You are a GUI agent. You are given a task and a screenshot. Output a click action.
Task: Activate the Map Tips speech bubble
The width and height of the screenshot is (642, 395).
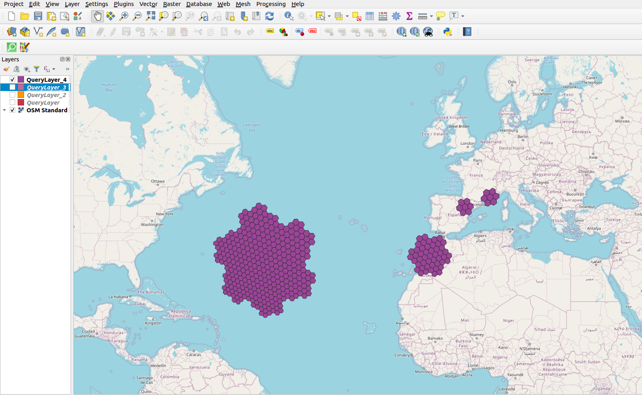pos(440,16)
